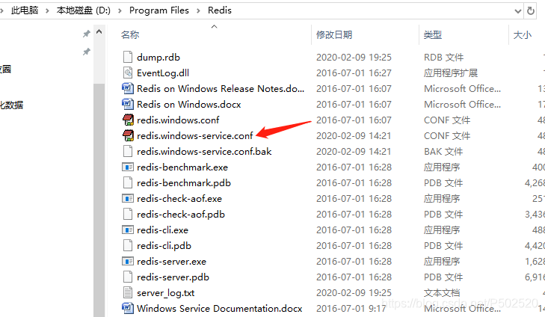Select file name redis.windows.conf
The height and width of the screenshot is (317, 545).
tap(178, 120)
